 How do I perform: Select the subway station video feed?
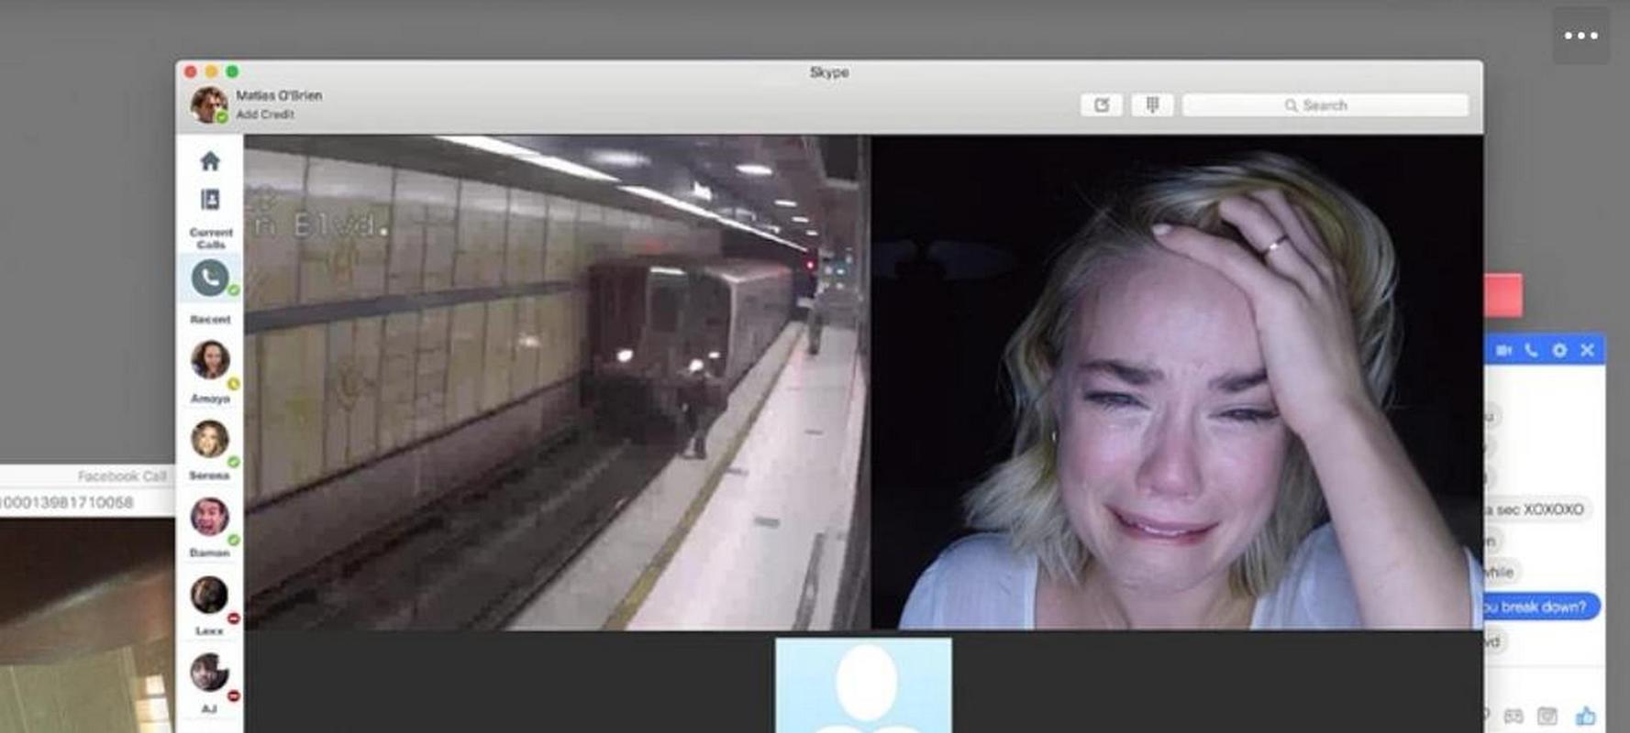click(557, 382)
